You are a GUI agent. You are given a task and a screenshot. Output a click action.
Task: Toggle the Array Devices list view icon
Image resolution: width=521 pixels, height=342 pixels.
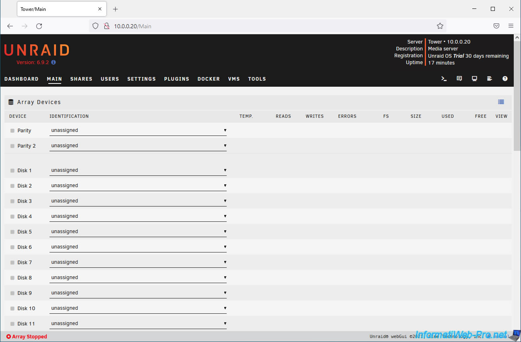[501, 102]
